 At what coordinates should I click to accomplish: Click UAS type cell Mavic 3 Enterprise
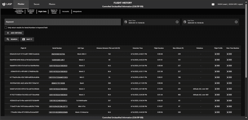pos(82,112)
